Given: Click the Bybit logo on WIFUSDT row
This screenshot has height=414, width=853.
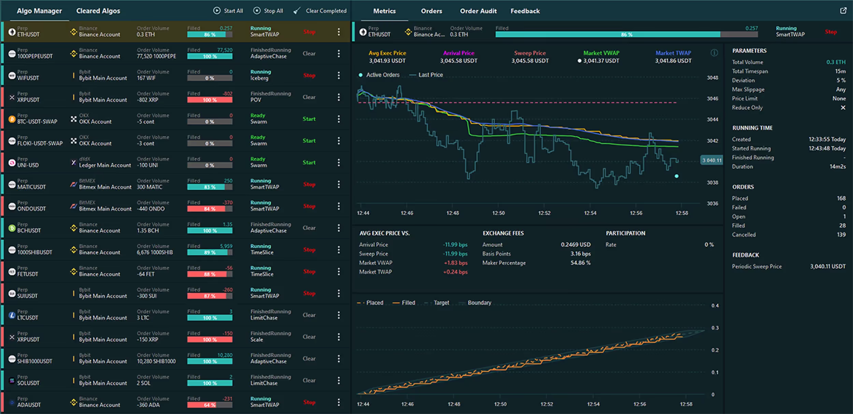Looking at the screenshot, I should coord(73,75).
